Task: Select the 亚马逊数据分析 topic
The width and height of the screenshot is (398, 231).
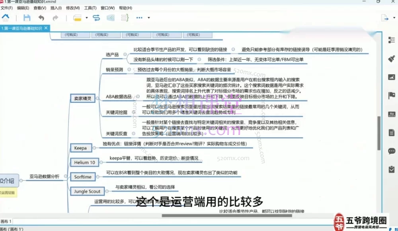Action: click(45, 176)
